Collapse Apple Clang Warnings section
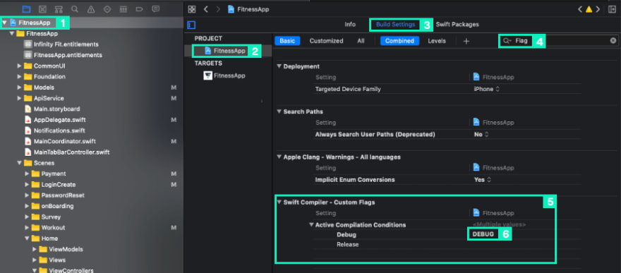 279,157
